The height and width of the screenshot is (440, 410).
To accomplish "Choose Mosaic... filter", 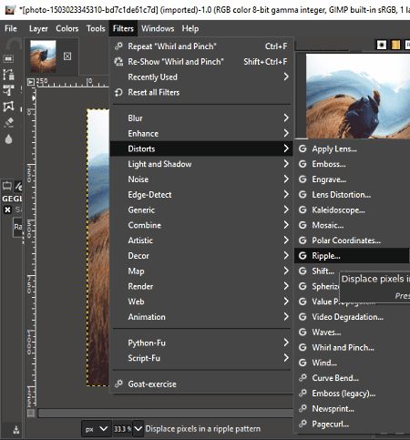I will pyautogui.click(x=353, y=225).
